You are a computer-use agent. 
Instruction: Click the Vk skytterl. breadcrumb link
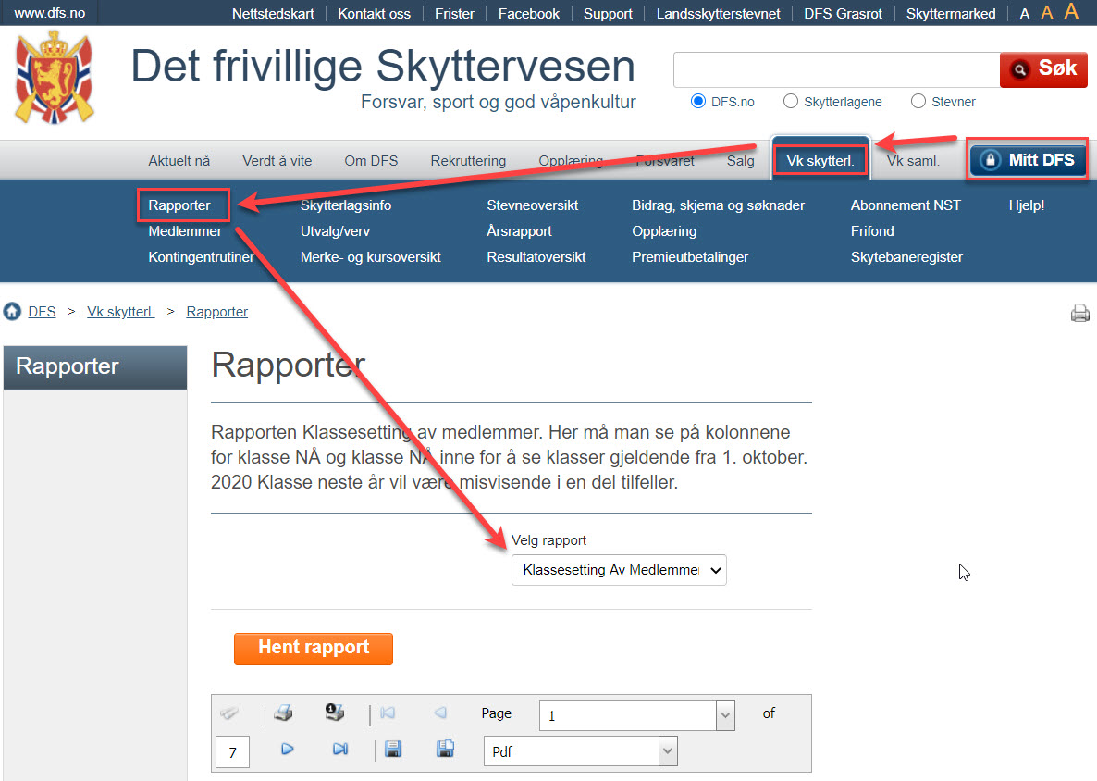coord(120,312)
